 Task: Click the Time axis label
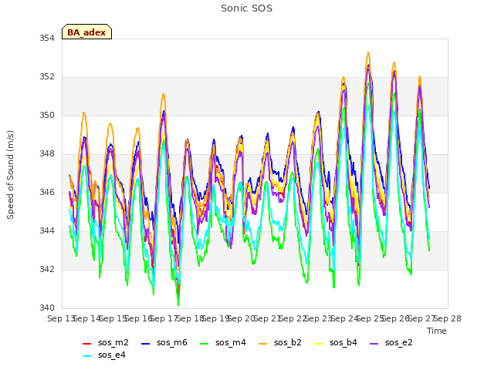coord(437,331)
